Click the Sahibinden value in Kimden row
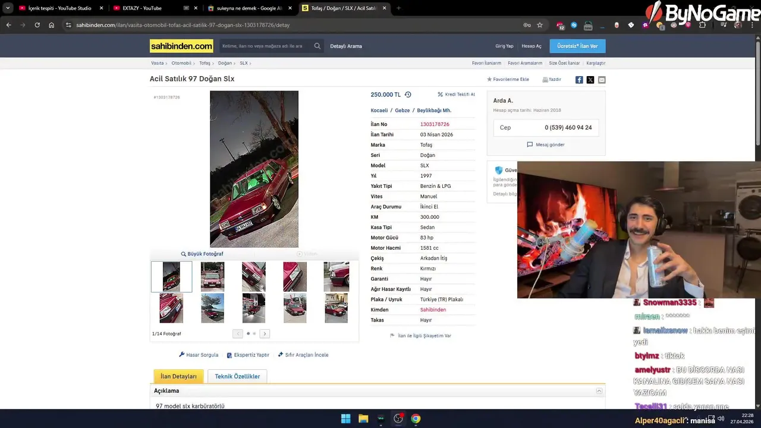 (433, 310)
